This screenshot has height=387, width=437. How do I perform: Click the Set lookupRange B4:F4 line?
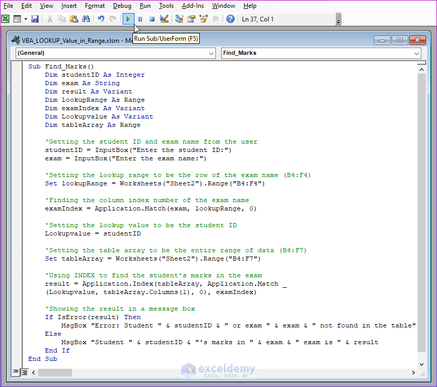coord(155,184)
